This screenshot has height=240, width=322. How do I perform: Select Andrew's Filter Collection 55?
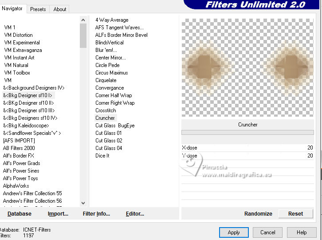point(32,193)
